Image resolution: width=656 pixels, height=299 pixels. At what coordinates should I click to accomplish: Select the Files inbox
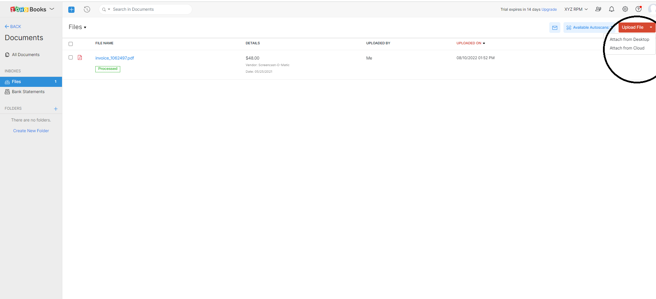(31, 82)
